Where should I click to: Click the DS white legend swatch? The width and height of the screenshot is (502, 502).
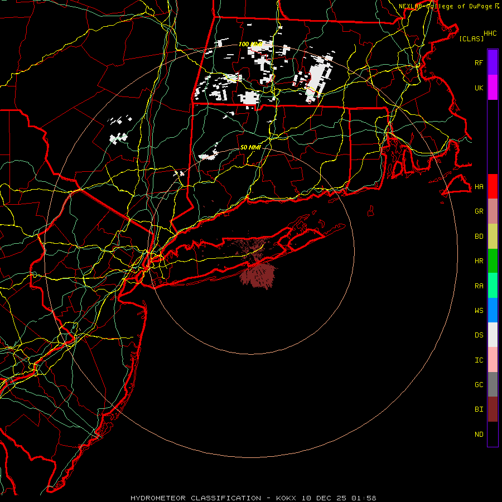pyautogui.click(x=493, y=335)
